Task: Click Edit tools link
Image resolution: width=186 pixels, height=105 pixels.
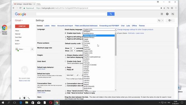Action: point(131,33)
